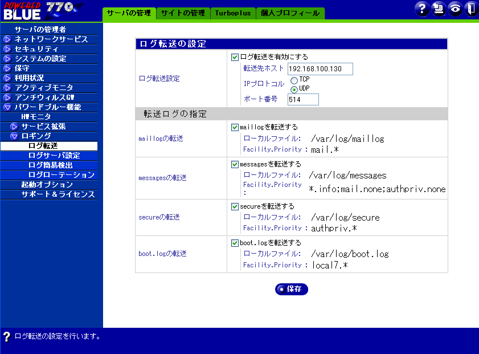This screenshot has height=354, width=479.
Task: Click the 保存 save button
Action: coord(292,289)
